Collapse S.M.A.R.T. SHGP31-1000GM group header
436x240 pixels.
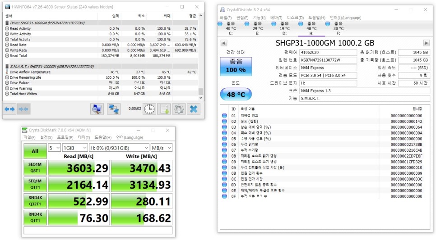pos(101,67)
